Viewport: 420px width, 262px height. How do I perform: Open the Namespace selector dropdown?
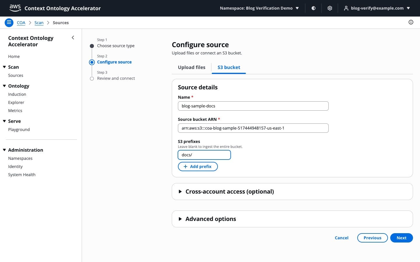259,8
